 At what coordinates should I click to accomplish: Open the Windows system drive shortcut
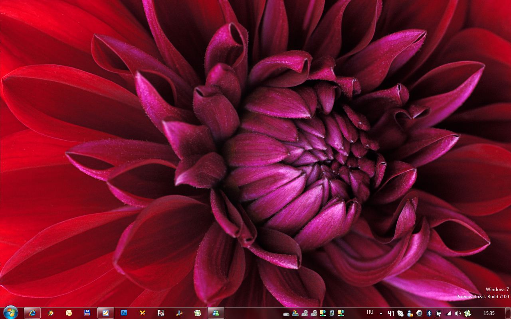pyautogui.click(x=295, y=313)
